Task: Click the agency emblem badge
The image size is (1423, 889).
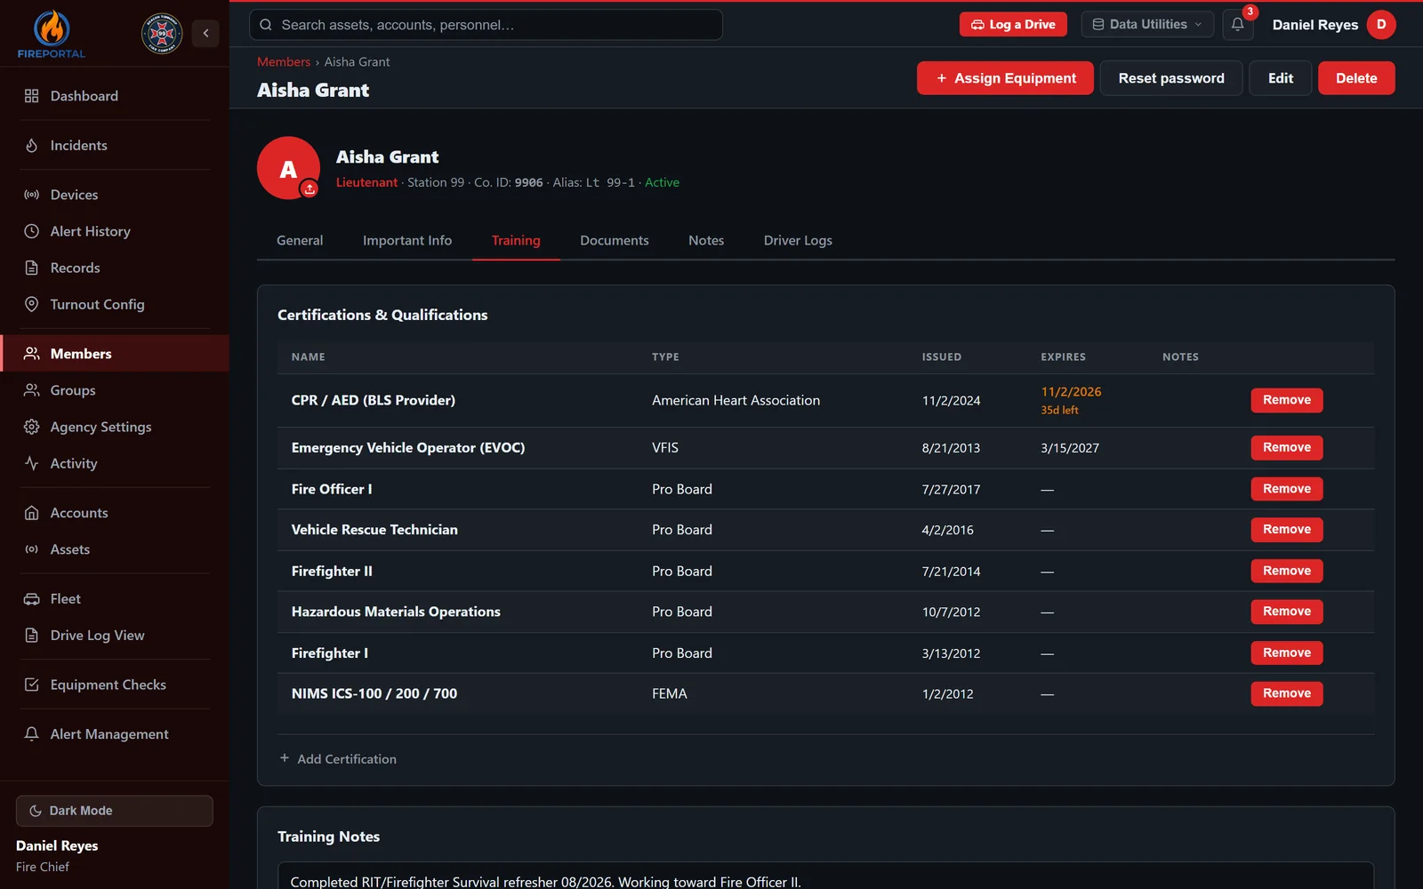Action: point(162,34)
